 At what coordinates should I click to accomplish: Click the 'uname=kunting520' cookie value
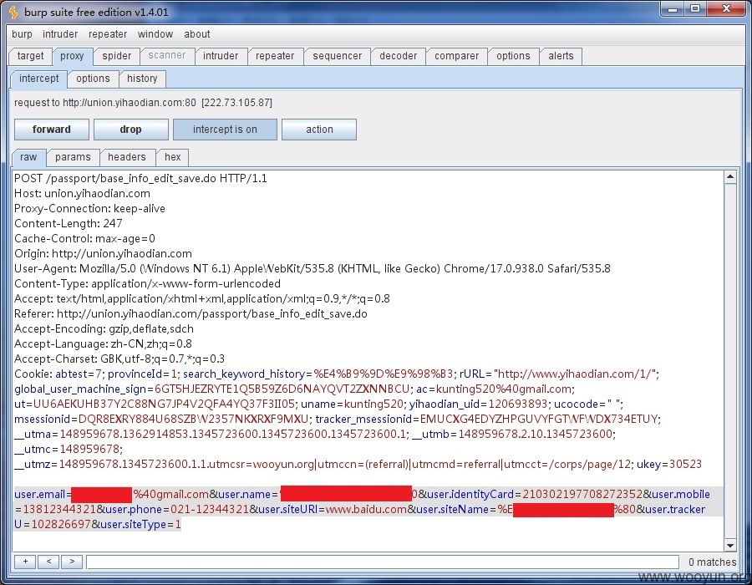point(350,404)
